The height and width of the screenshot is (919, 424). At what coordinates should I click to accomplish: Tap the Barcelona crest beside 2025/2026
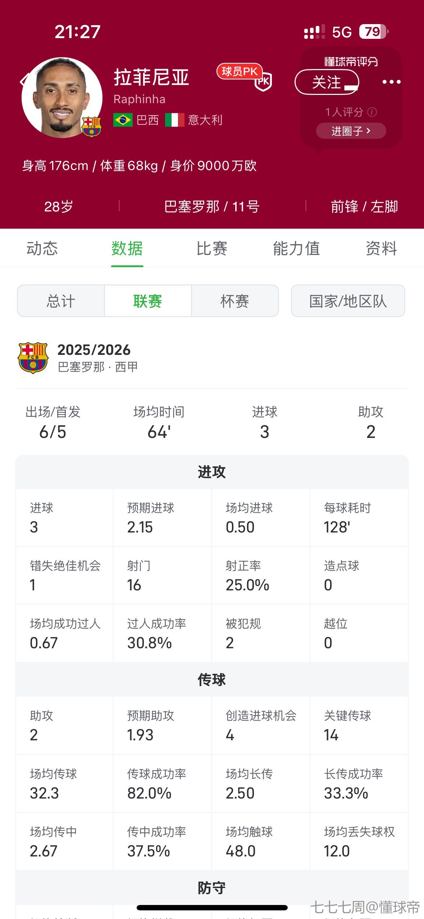[33, 358]
